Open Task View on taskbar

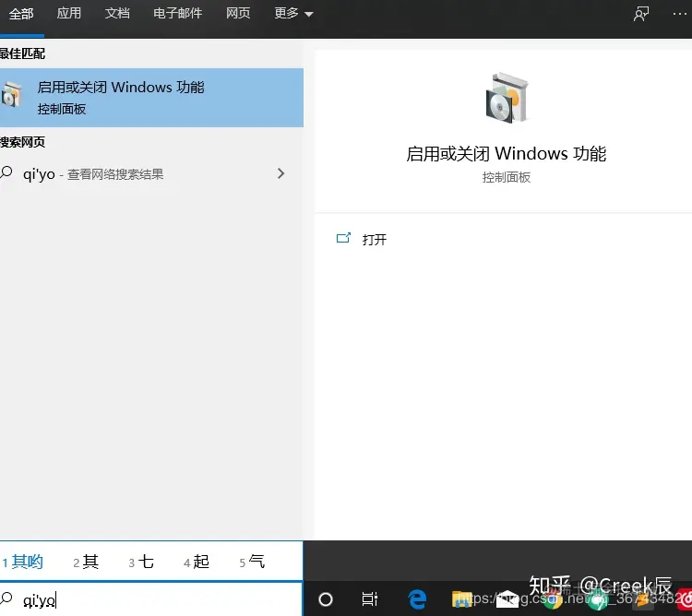370,598
